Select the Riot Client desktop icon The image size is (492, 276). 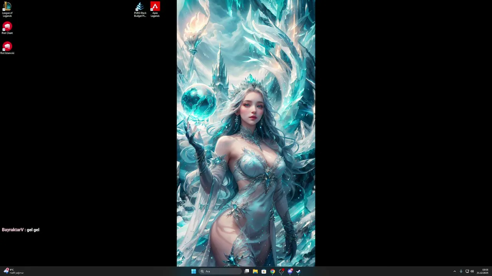point(7,28)
